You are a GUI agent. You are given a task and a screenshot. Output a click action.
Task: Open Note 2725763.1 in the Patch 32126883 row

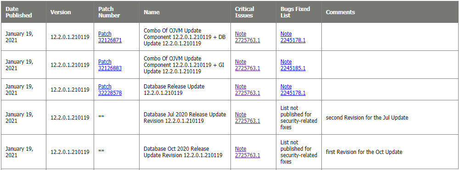[x=247, y=65]
